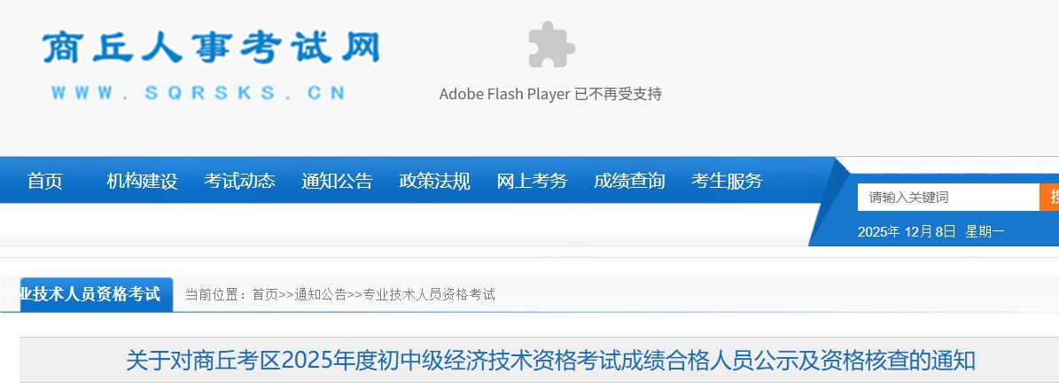Click the Adobe Flash Player 已不再受支持 message
This screenshot has width=1059, height=389.
[x=550, y=94]
